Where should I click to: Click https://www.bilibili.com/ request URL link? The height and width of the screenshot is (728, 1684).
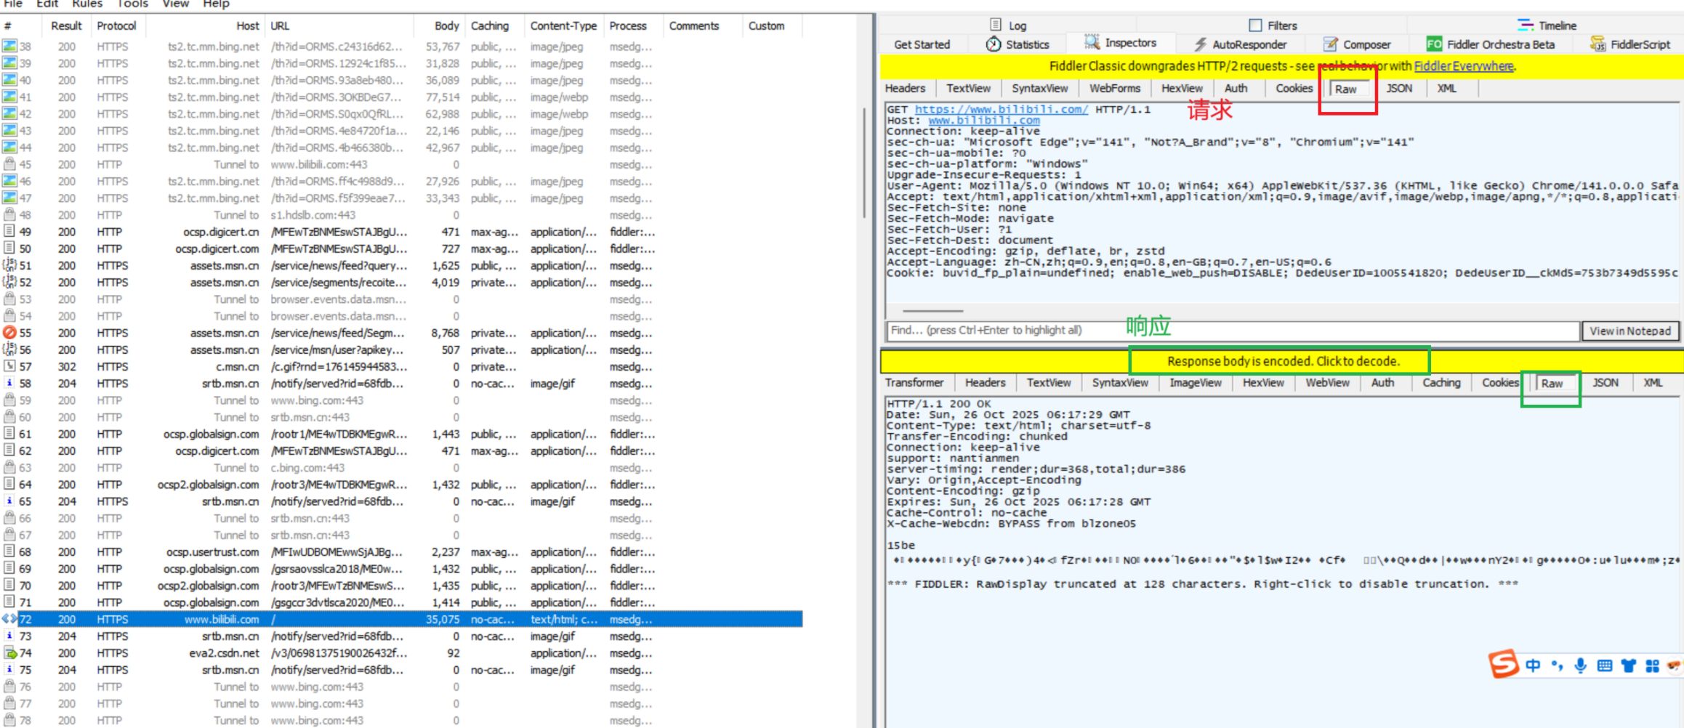tap(1001, 110)
